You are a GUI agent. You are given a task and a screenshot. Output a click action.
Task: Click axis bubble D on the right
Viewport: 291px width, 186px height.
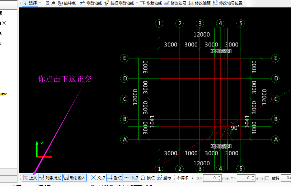tap(275, 78)
